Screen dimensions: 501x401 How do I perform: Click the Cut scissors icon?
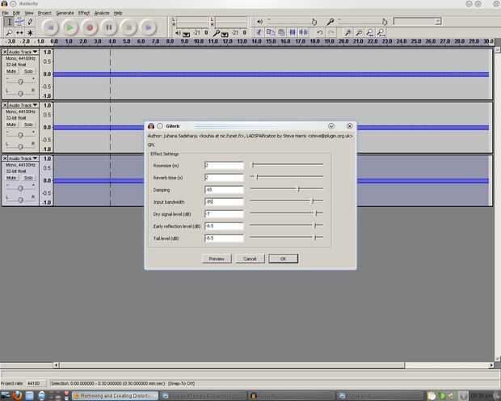259,32
